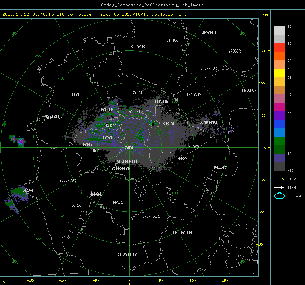This screenshot has width=305, height=285.
Task: Click the 'current' legend text
Action: click(294, 196)
